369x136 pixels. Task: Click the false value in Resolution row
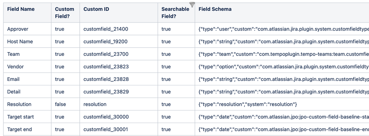tap(61, 104)
